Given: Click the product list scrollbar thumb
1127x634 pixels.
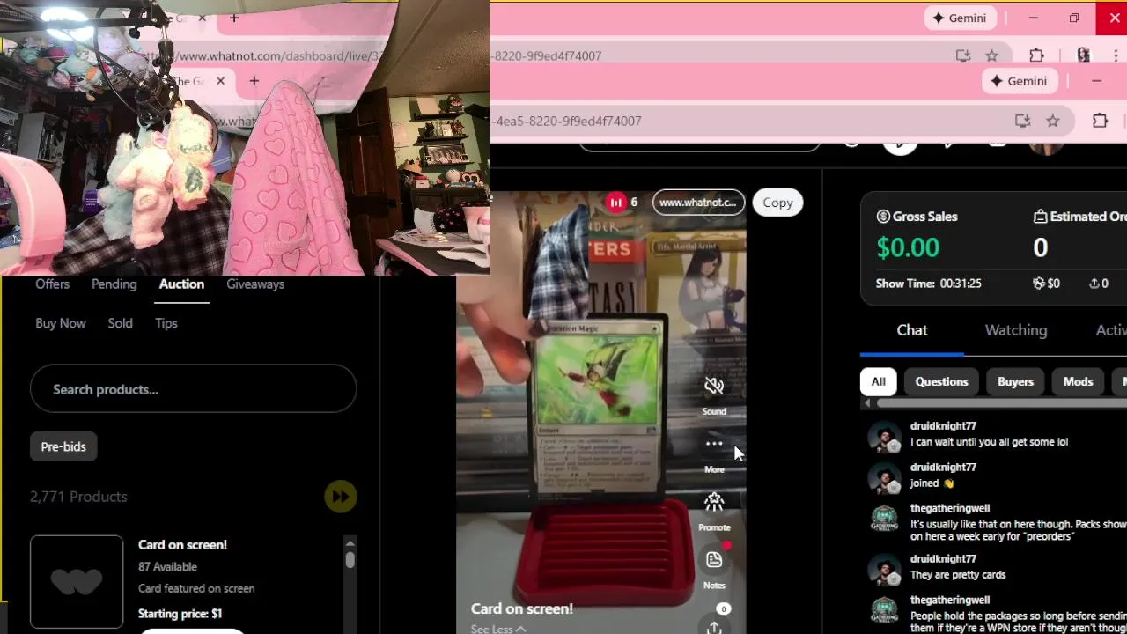Looking at the screenshot, I should click(x=350, y=560).
